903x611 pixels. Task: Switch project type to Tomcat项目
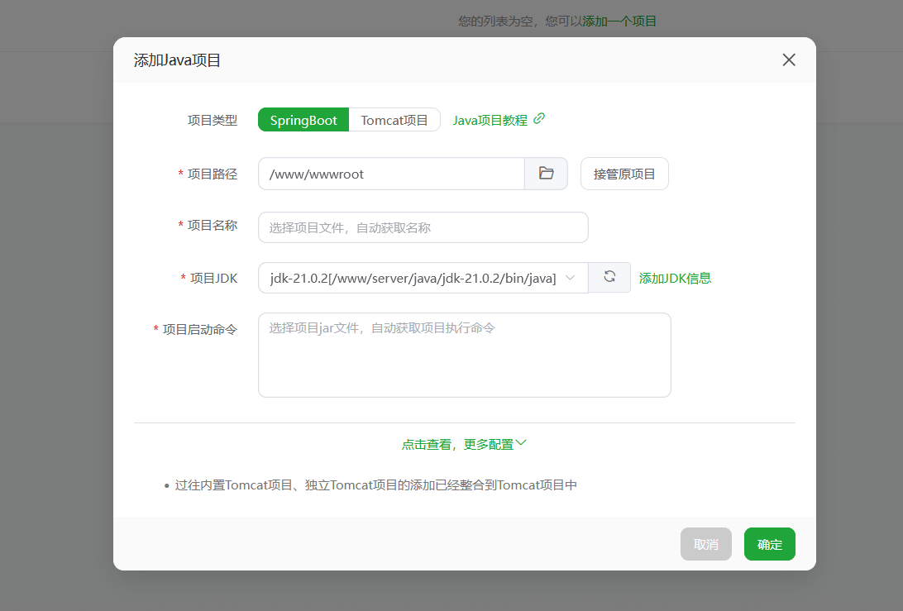pos(394,120)
